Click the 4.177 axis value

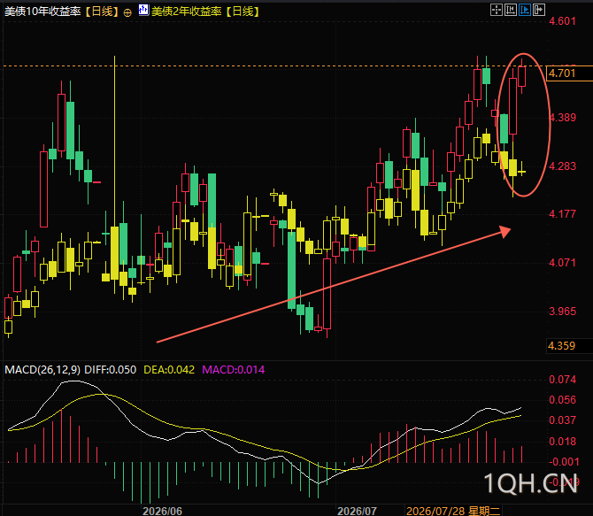[x=562, y=214]
